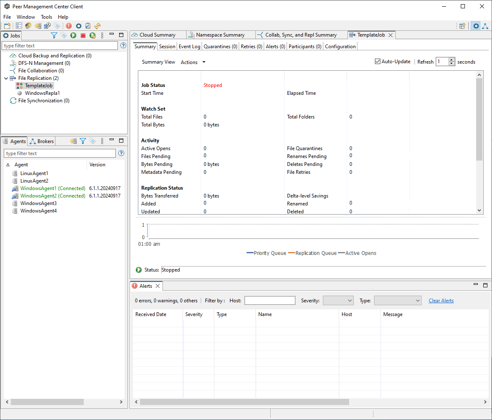Viewport: 492px width, 420px height.
Task: Click the Clear Alerts link
Action: click(441, 300)
